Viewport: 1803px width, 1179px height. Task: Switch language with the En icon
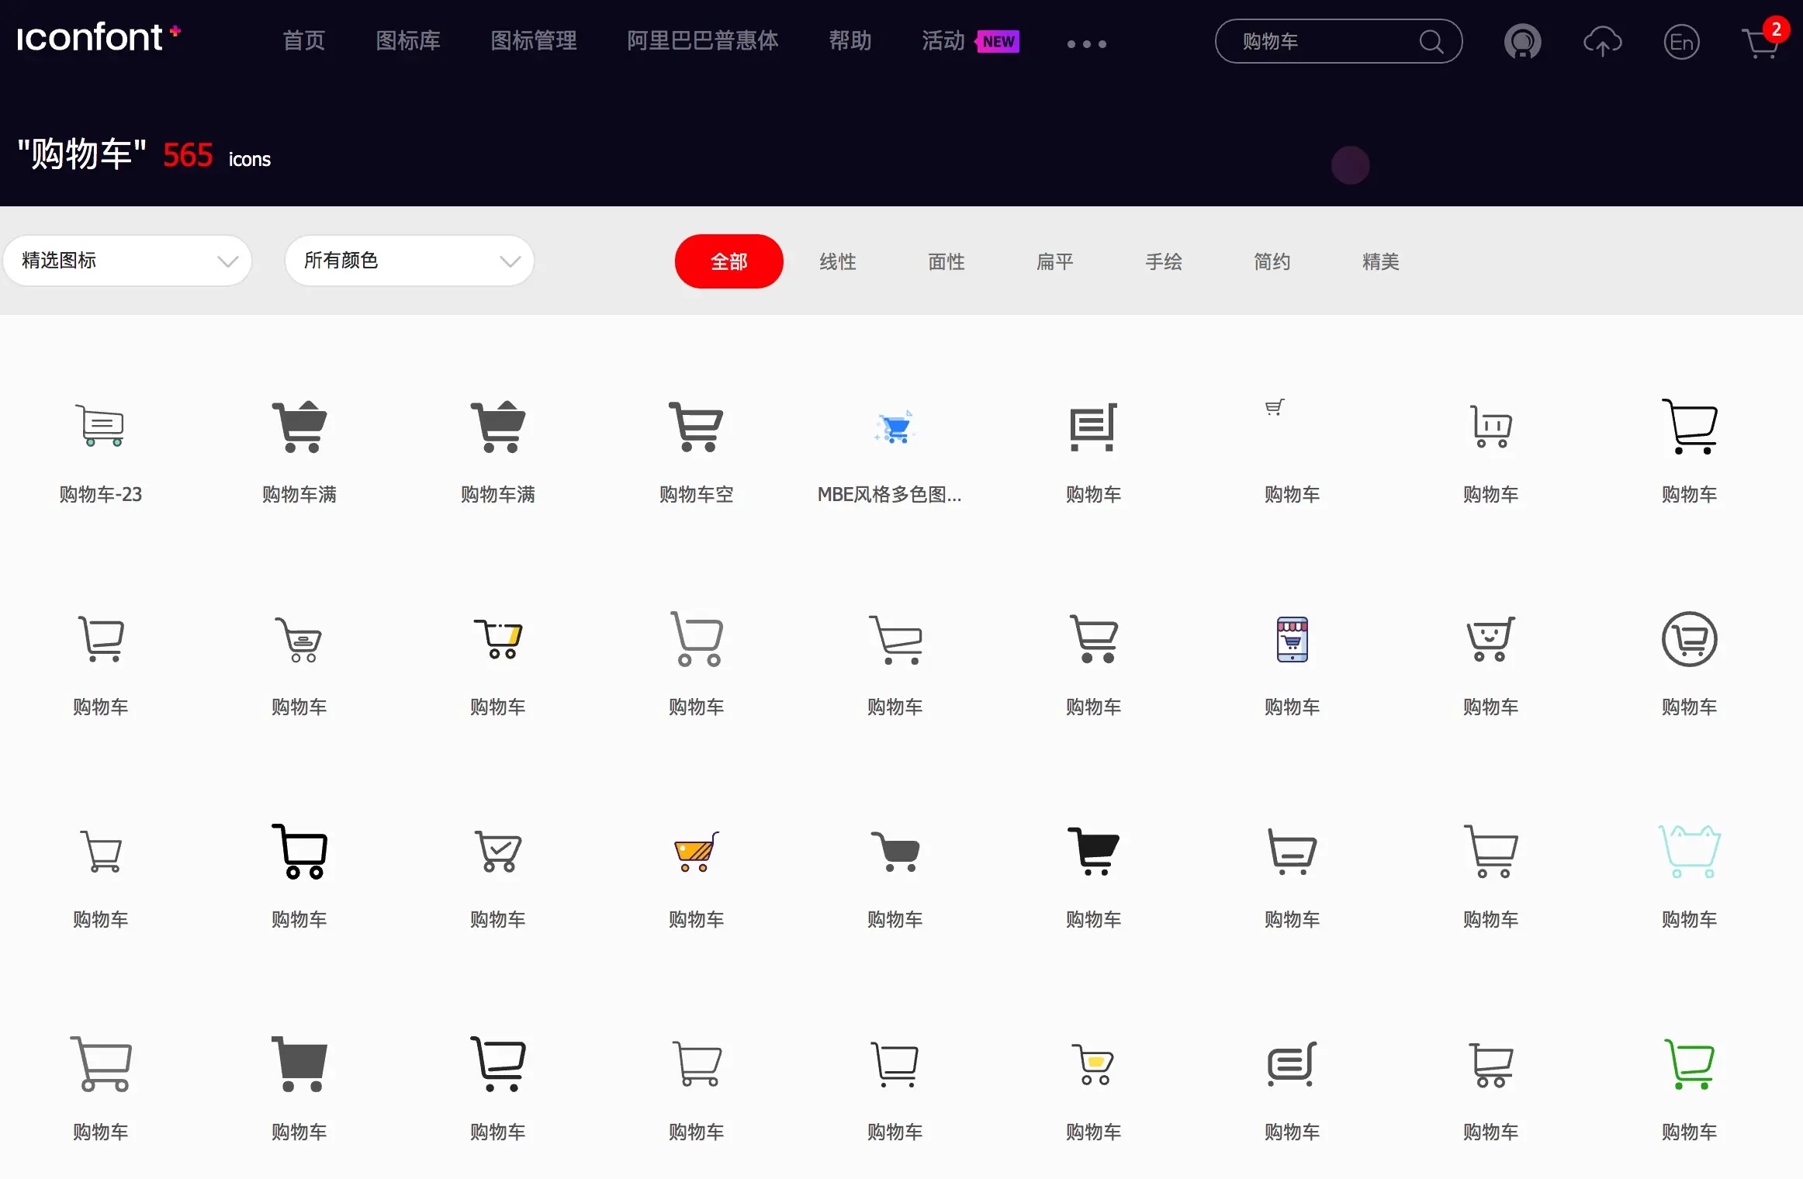(1681, 42)
